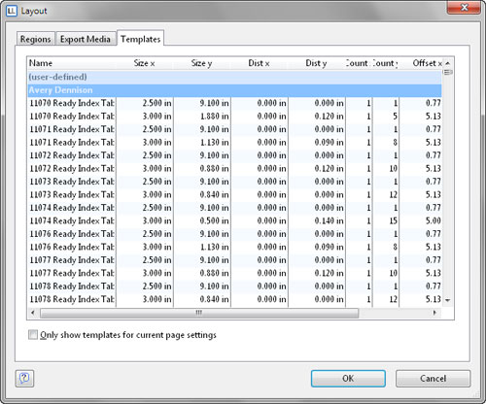Confirm with the OK button

348,379
